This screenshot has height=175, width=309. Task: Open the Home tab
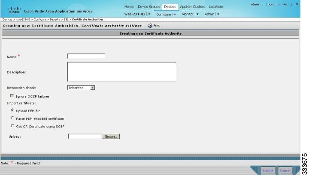129,7
